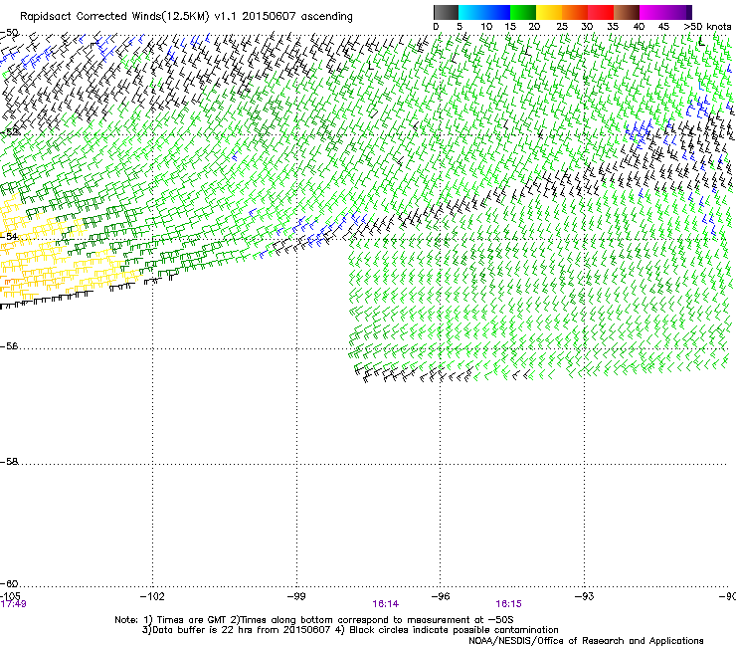The width and height of the screenshot is (736, 647).
Task: Click the gray 0-5 knots legend swatch
Action: pyautogui.click(x=446, y=12)
